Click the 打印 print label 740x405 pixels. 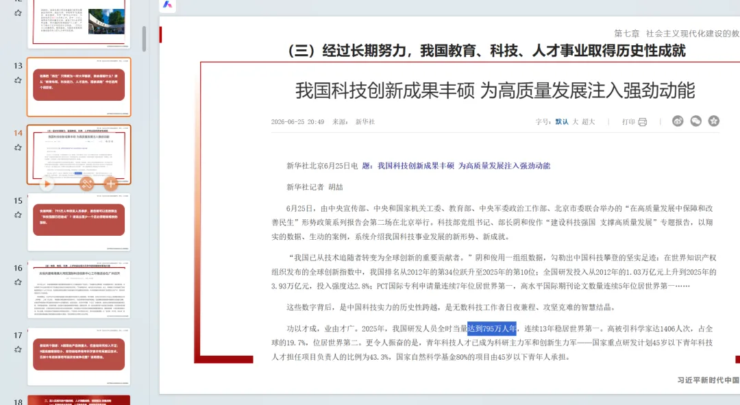[628, 122]
